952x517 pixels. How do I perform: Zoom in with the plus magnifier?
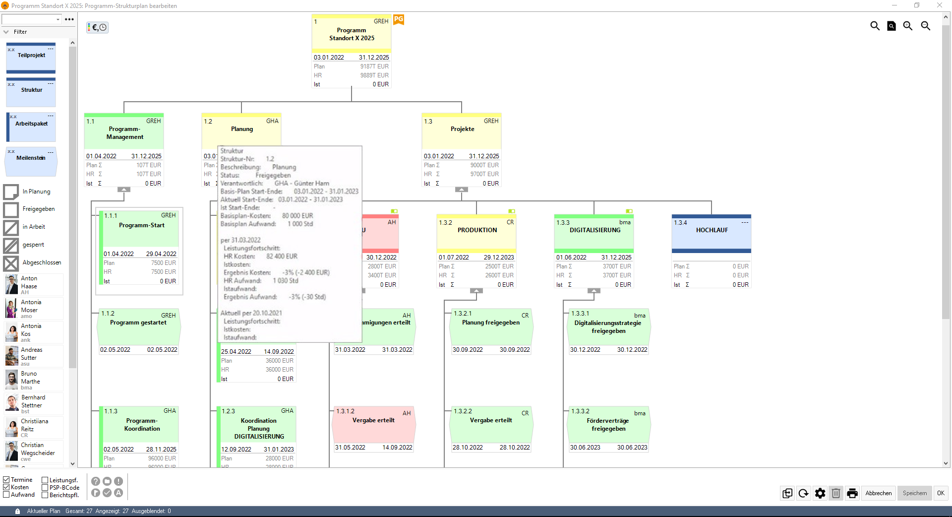pos(908,26)
